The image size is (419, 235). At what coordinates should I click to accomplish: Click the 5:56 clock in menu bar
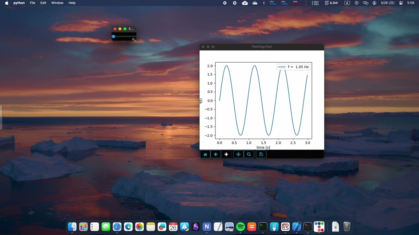tap(411, 3)
